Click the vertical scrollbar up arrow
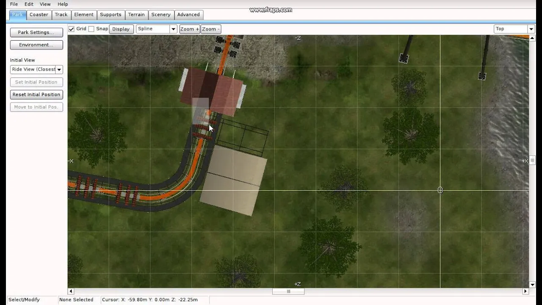Image resolution: width=542 pixels, height=305 pixels. 532,38
